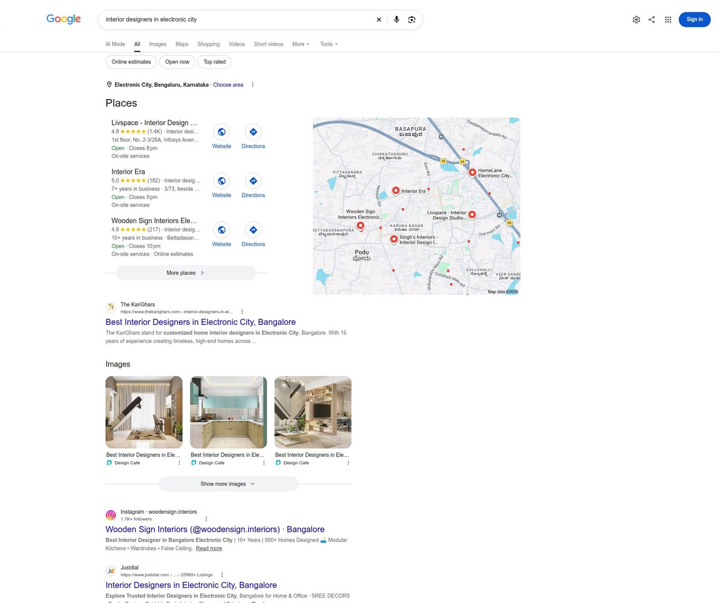Open the blue kitchen image thumbnail
724x603 pixels.
point(229,412)
